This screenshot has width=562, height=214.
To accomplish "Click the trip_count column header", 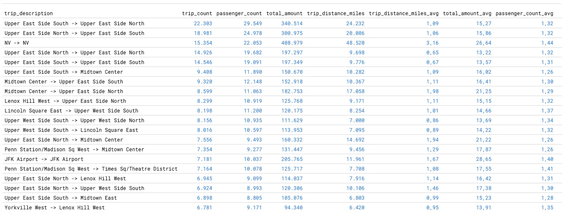I will pyautogui.click(x=197, y=13).
